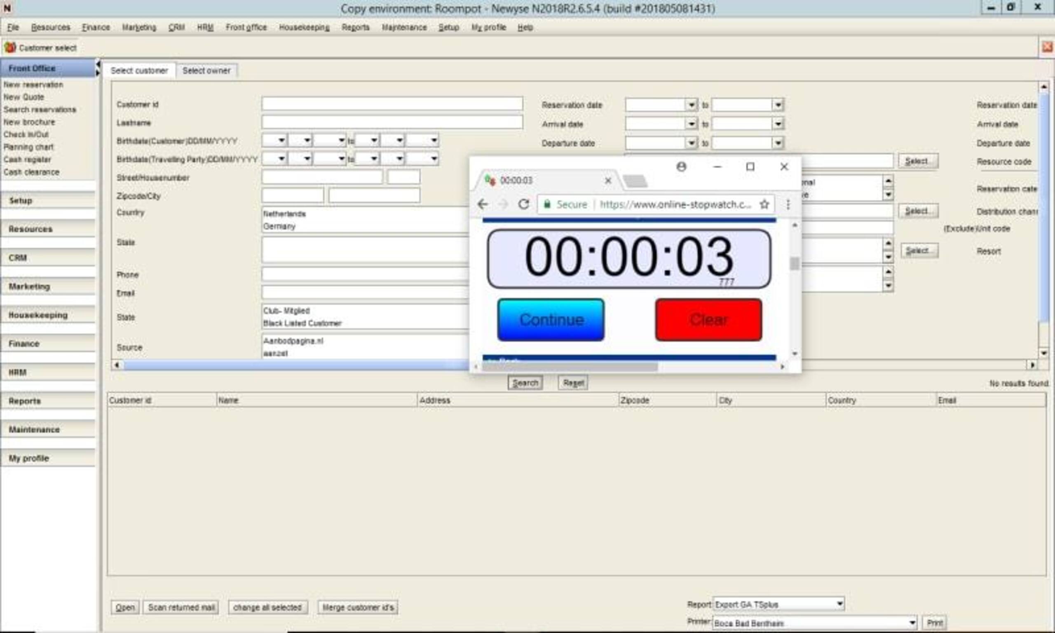Open first customer birthdate day dropdown

(281, 140)
